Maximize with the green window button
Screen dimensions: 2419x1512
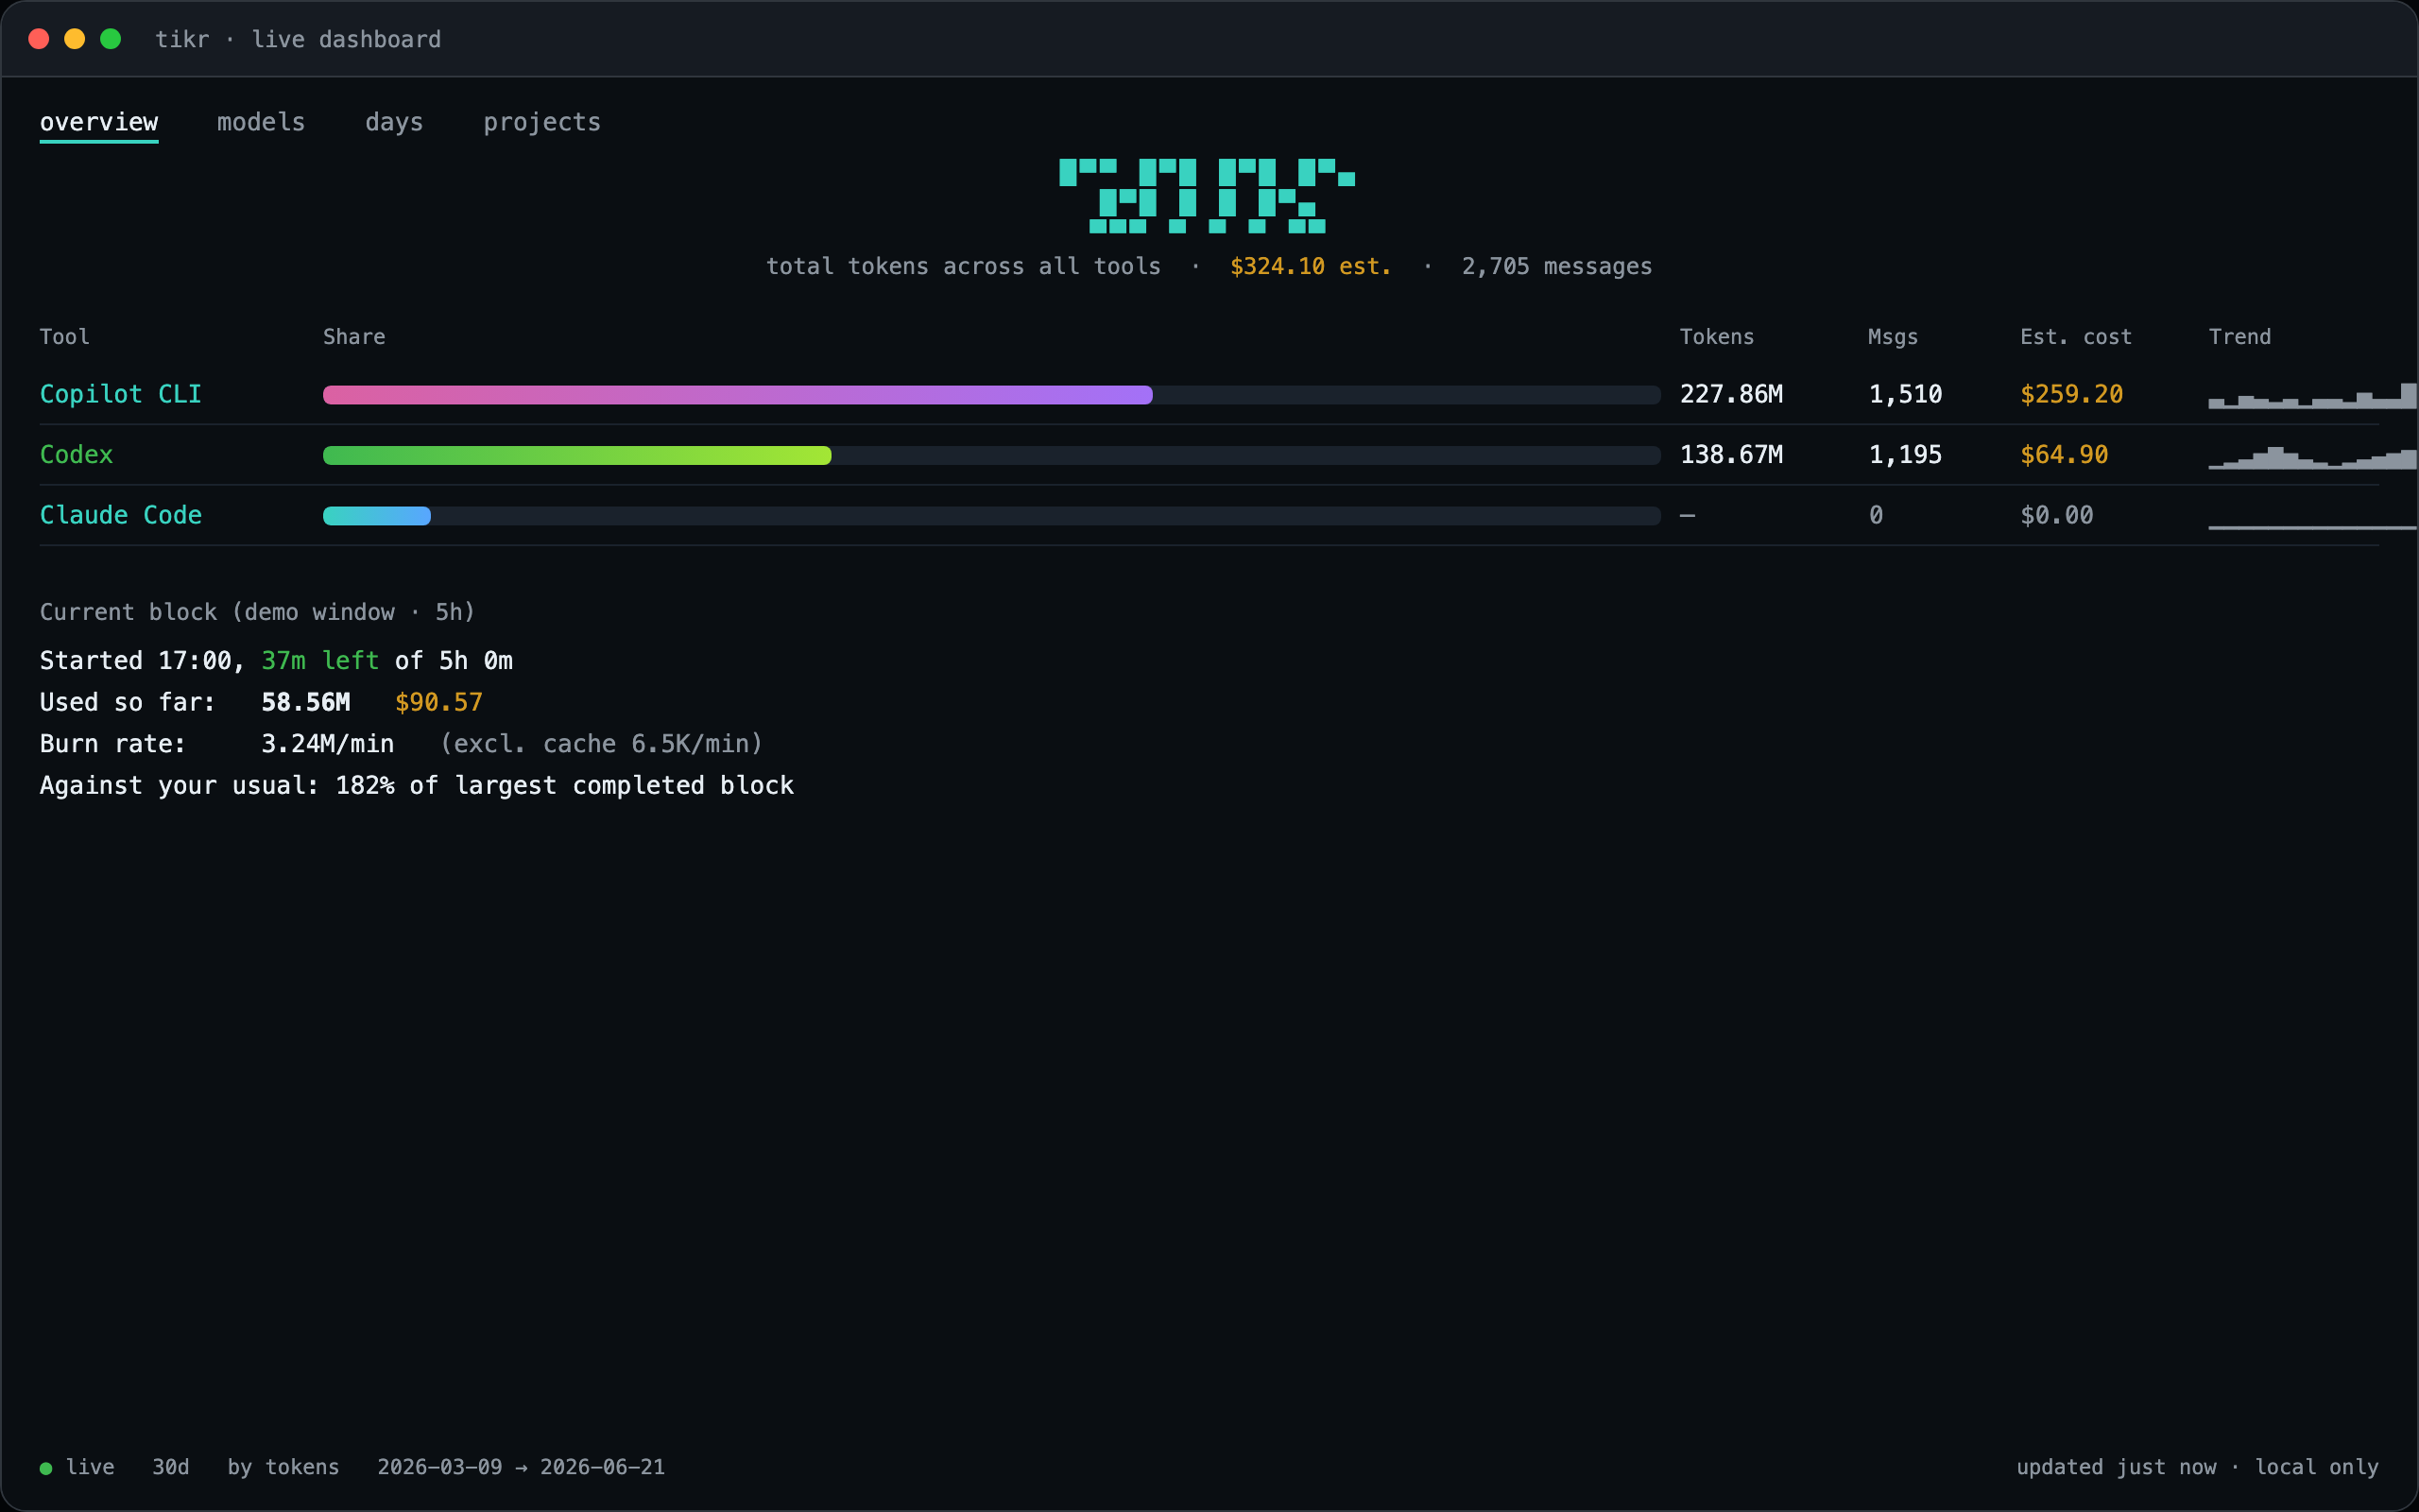(111, 39)
